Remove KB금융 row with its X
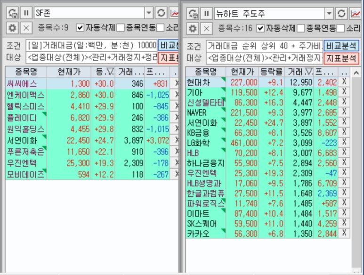This screenshot has width=364, height=275. pyautogui.click(x=344, y=132)
